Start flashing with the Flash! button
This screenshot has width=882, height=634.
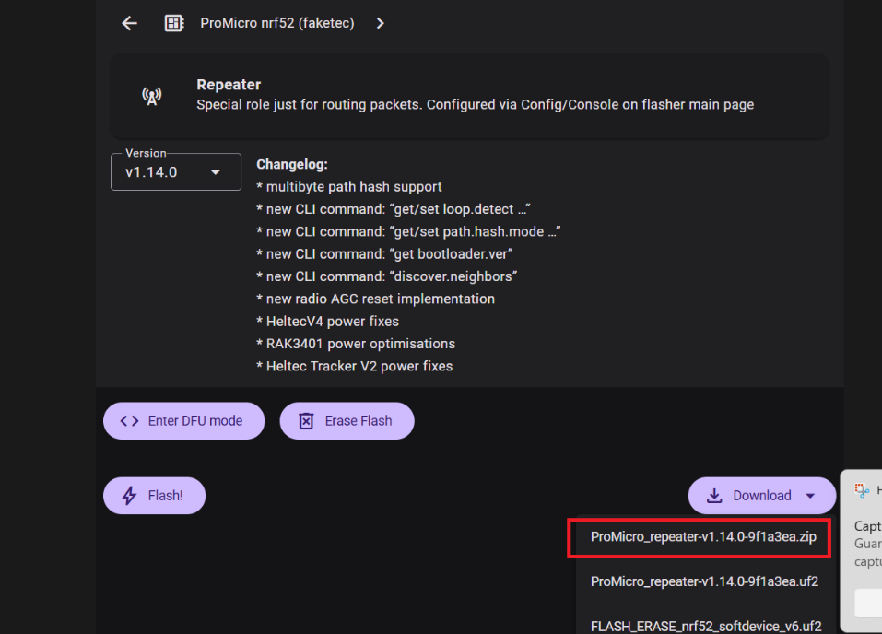click(x=154, y=496)
